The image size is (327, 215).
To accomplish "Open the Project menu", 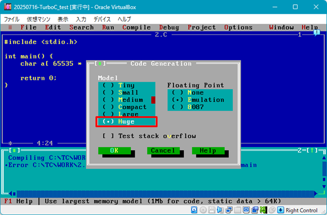I will [202, 27].
